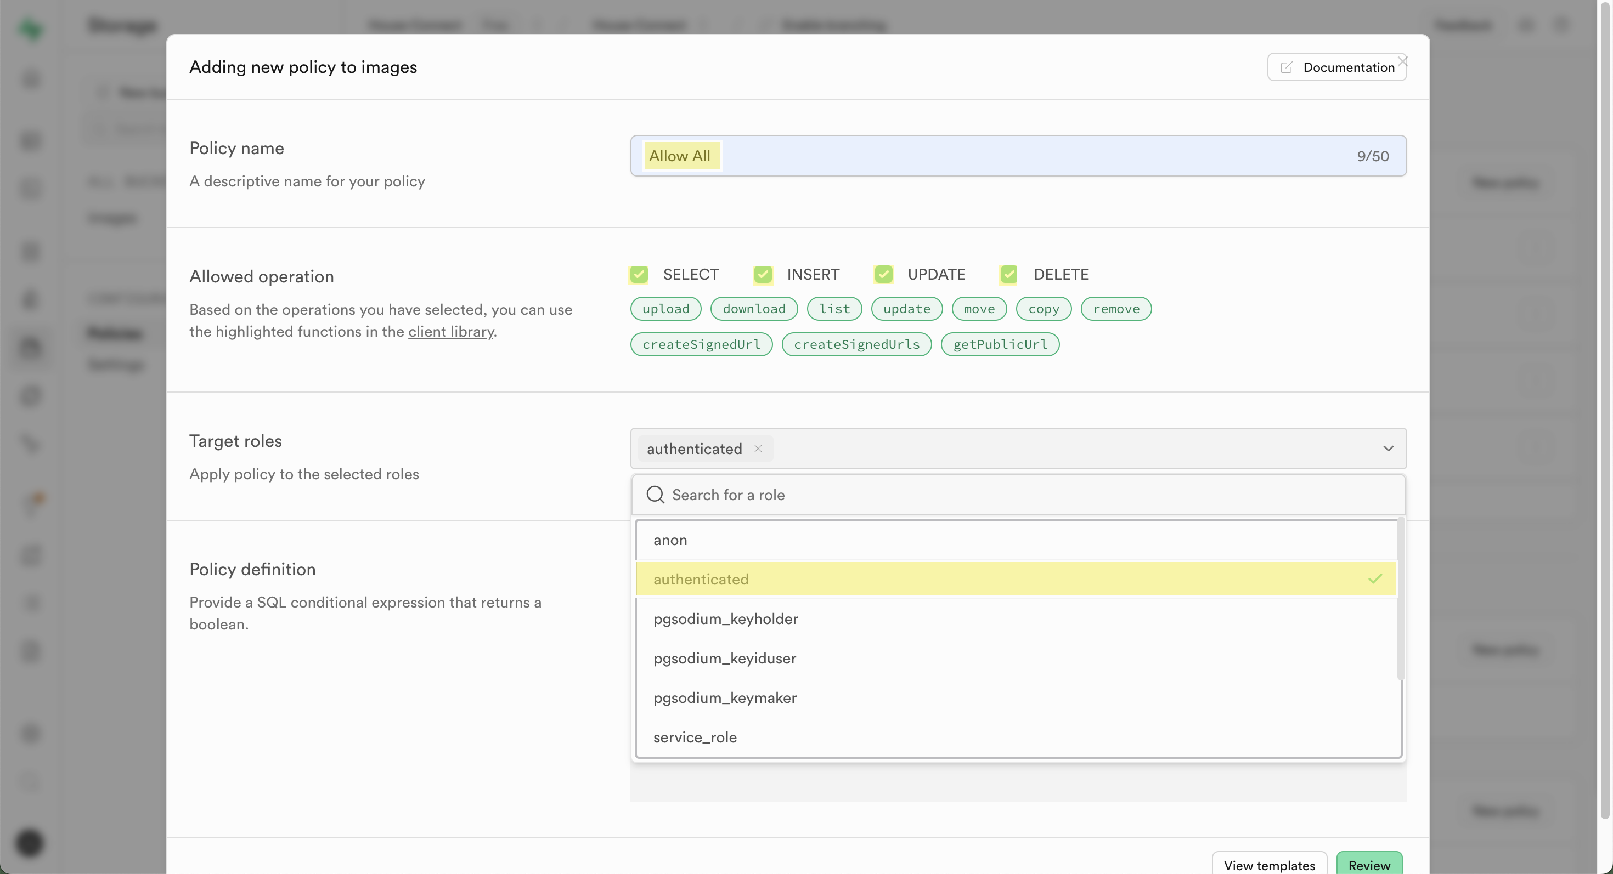The width and height of the screenshot is (1613, 874).
Task: Click the checkmark icon on authenticated row
Action: 1375,580
